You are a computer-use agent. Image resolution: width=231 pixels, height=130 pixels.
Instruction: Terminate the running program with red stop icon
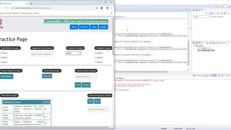[x=194, y=75]
